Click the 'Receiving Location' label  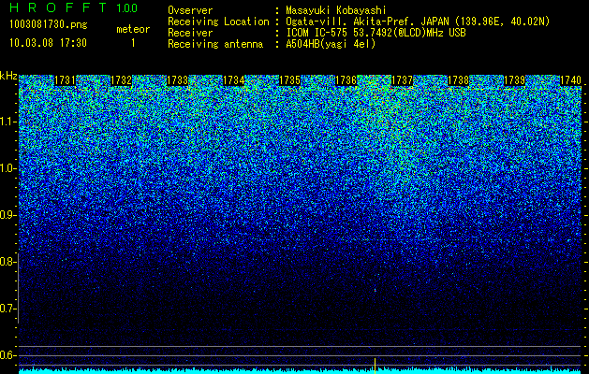click(218, 22)
